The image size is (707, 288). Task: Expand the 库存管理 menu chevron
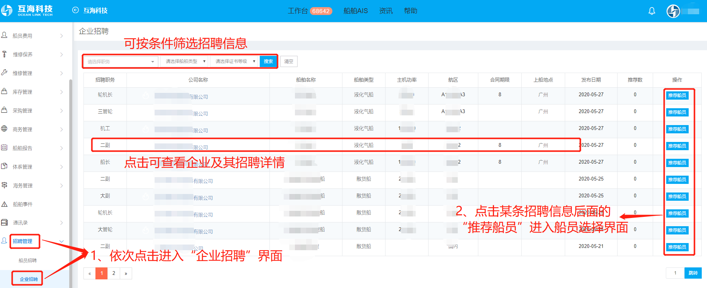click(x=61, y=92)
